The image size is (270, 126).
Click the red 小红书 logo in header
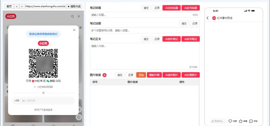click(x=11, y=17)
